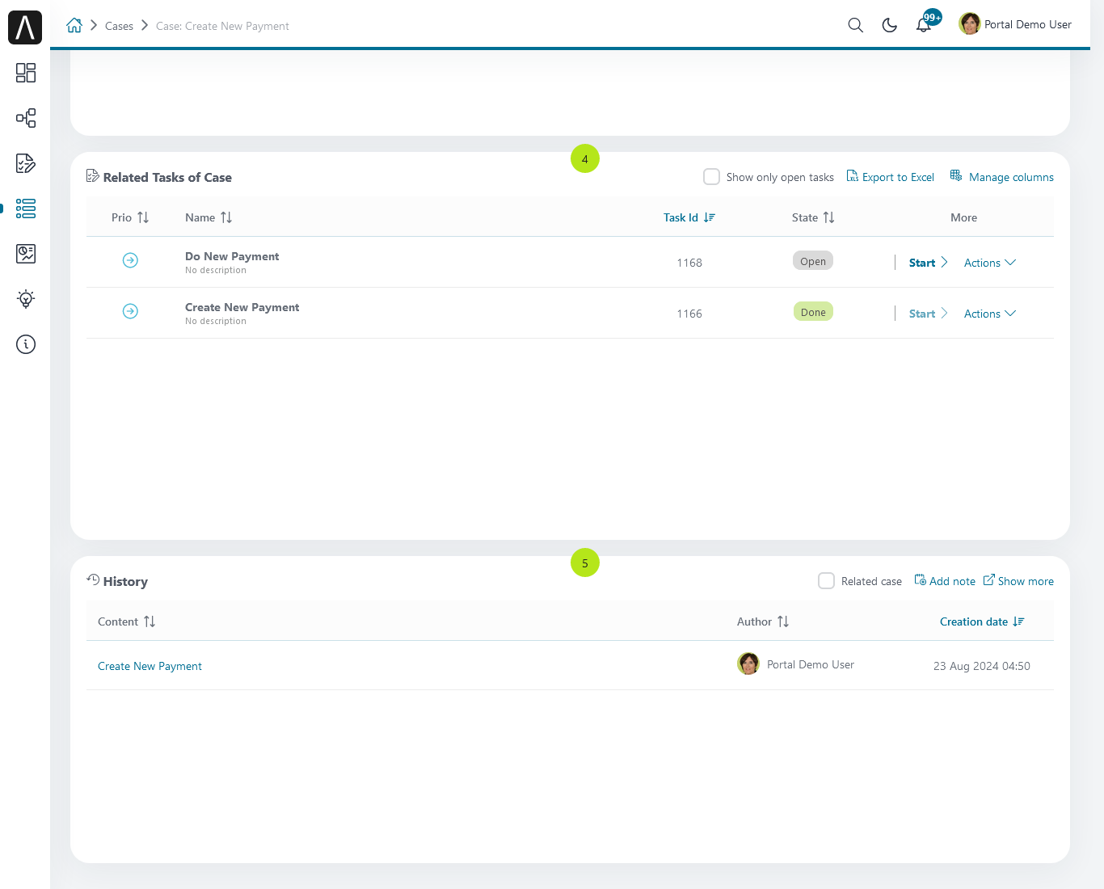
Task: Open Manage columns dialog
Action: [x=1001, y=177]
